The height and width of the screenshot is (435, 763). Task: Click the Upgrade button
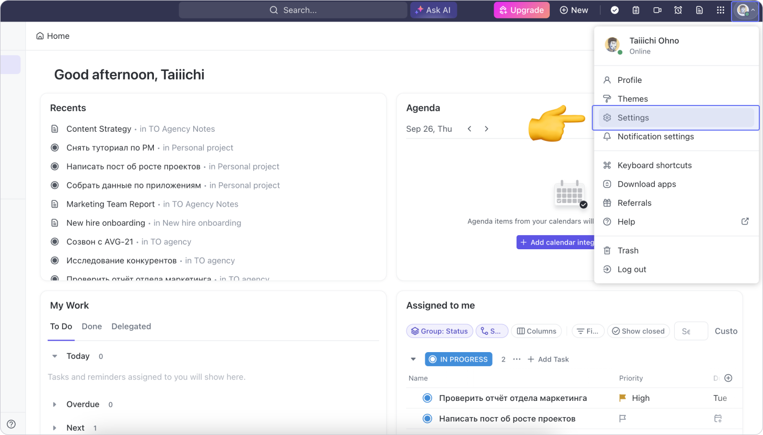pyautogui.click(x=521, y=10)
